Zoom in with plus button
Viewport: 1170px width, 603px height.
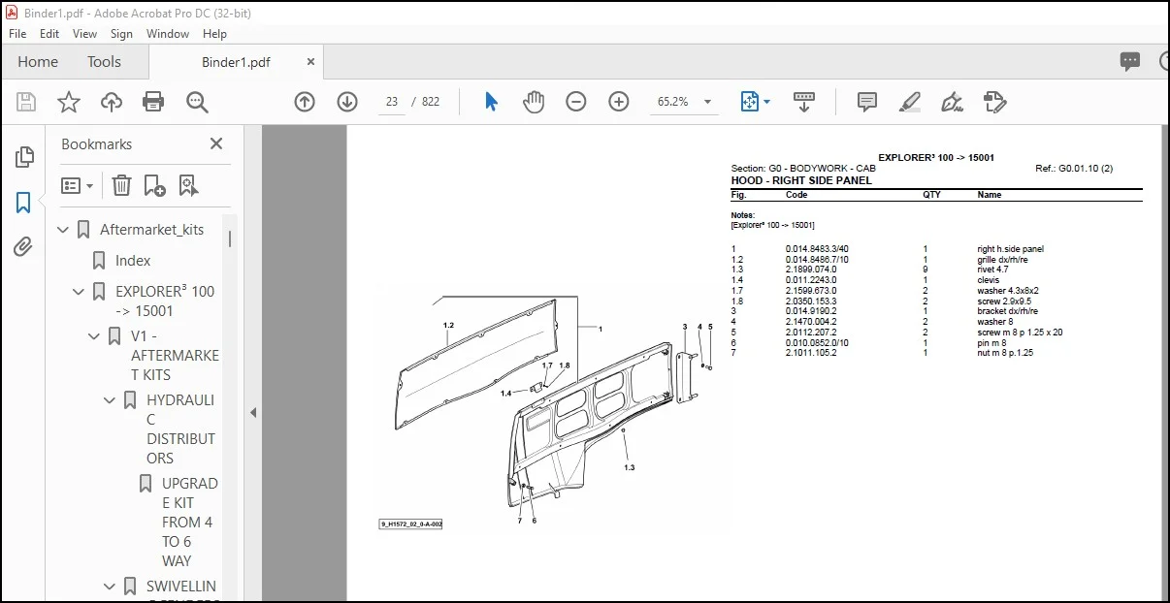click(619, 102)
